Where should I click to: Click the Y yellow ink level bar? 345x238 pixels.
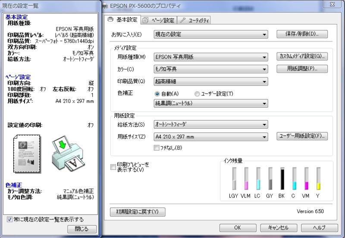(x=318, y=179)
